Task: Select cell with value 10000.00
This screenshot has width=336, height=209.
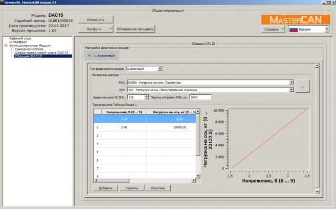Action: [171, 127]
